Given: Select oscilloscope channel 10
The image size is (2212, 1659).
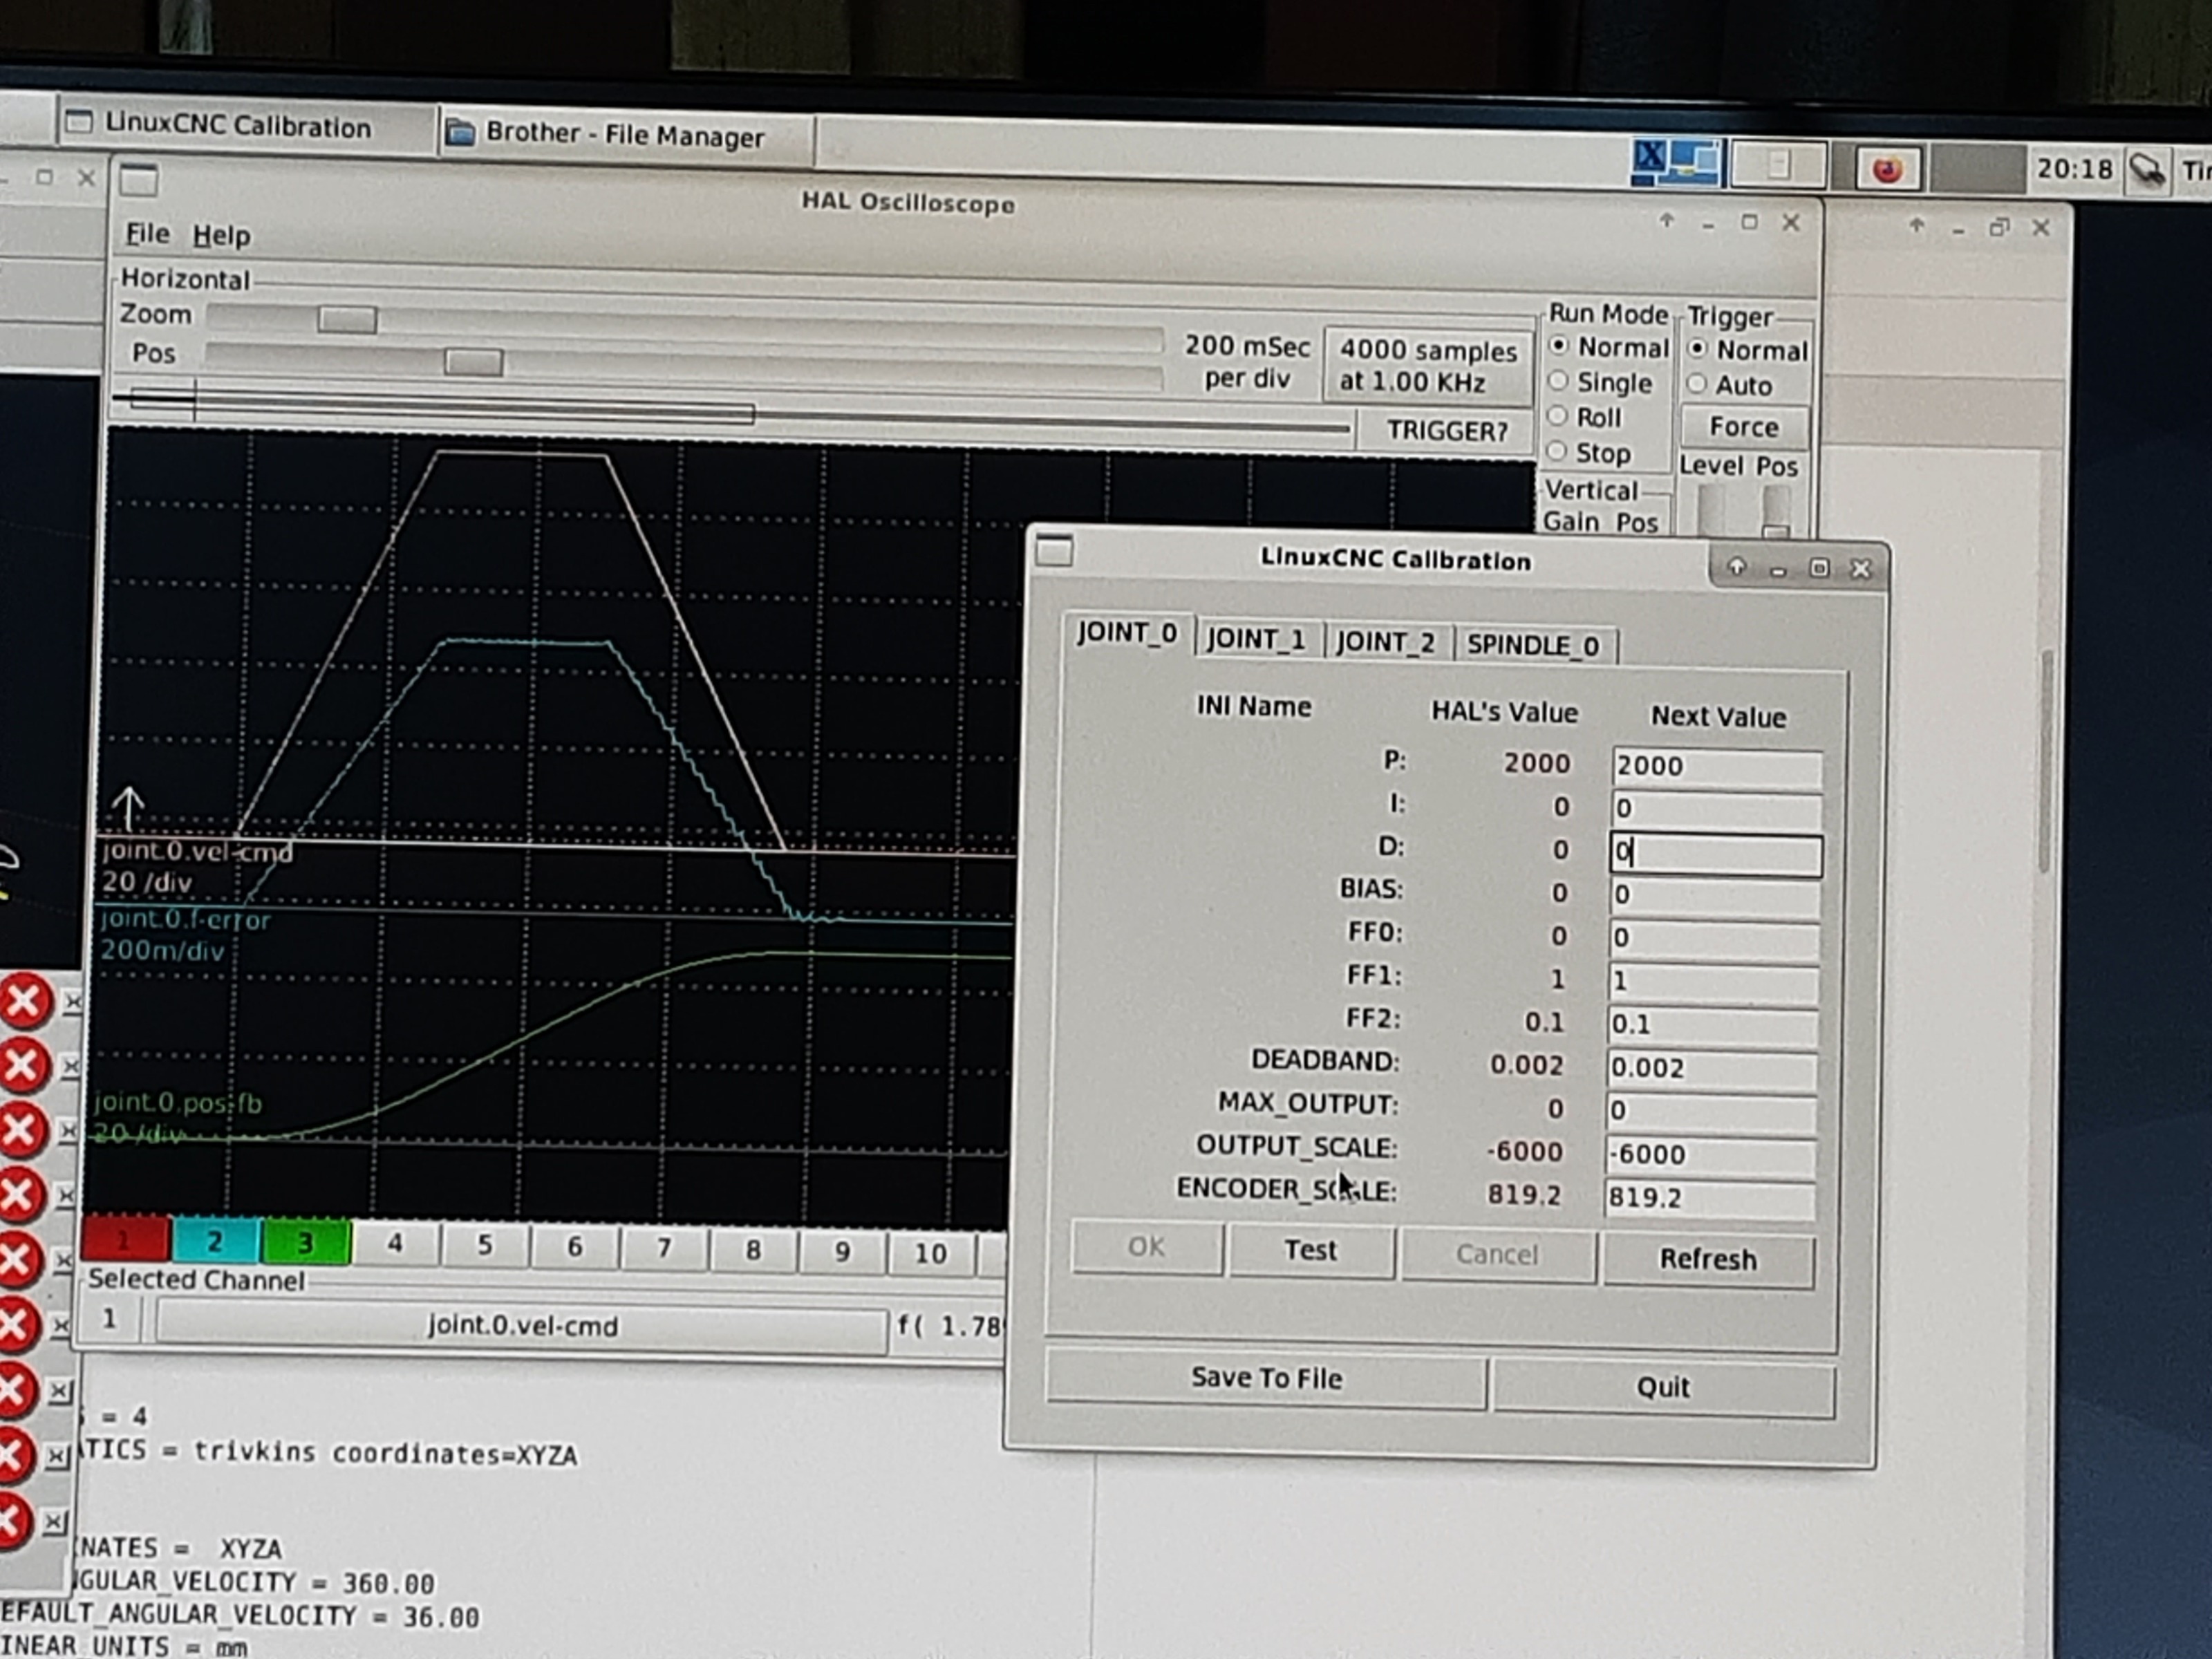Looking at the screenshot, I should pyautogui.click(x=931, y=1254).
